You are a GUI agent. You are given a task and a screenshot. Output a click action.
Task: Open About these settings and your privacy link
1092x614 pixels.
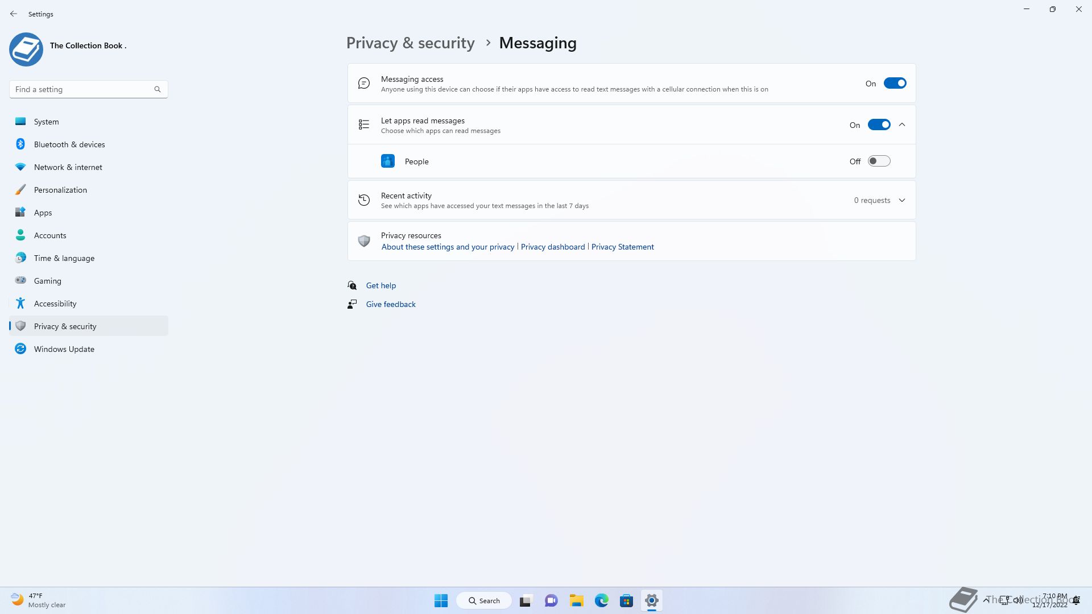[x=448, y=247]
